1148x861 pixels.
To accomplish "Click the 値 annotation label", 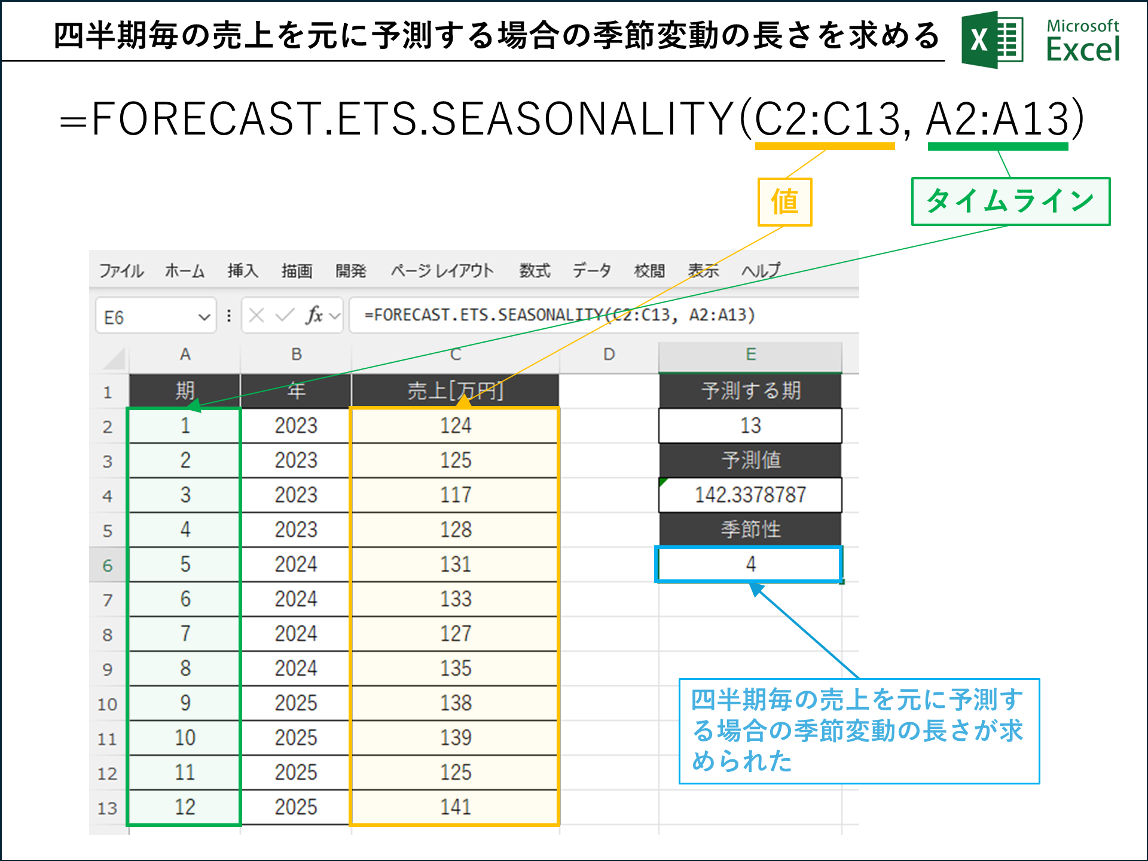I will click(784, 202).
